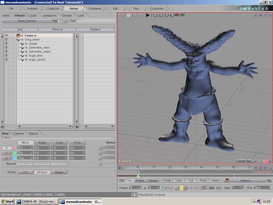Expand the Auge_rechts tree node

click(26, 59)
